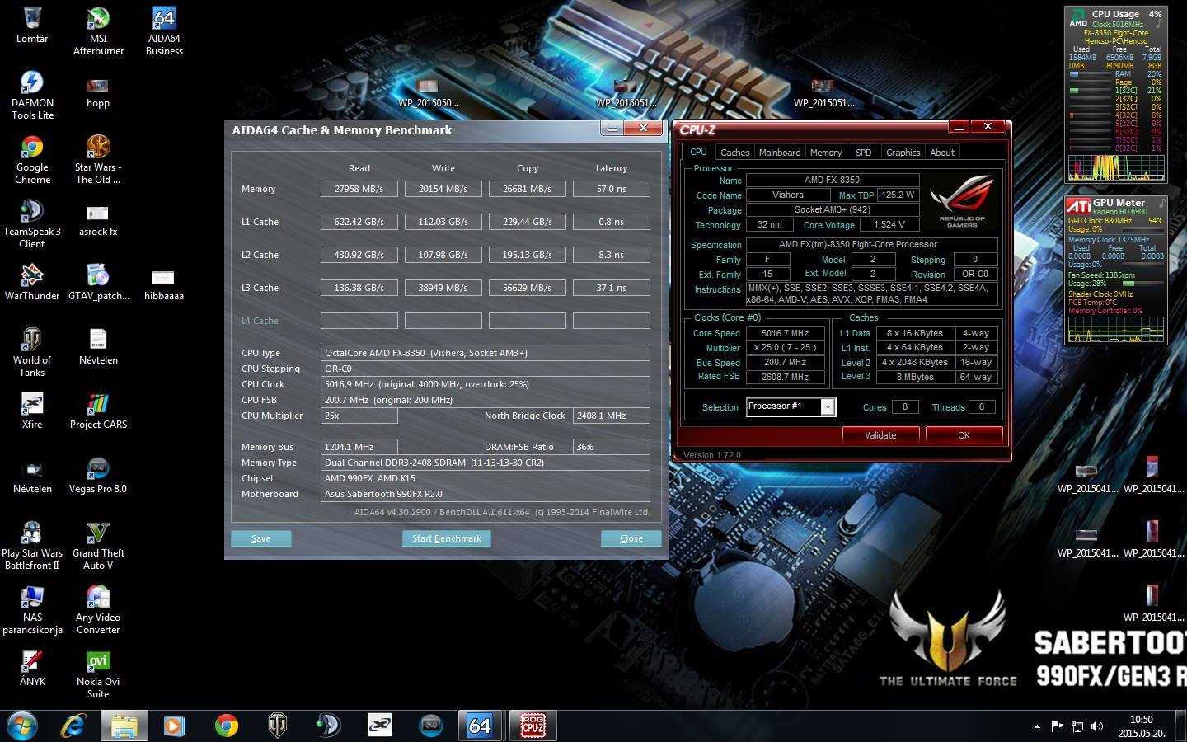The width and height of the screenshot is (1187, 742).
Task: Open DAEMON Tools Lite desktop icon
Action: [32, 95]
